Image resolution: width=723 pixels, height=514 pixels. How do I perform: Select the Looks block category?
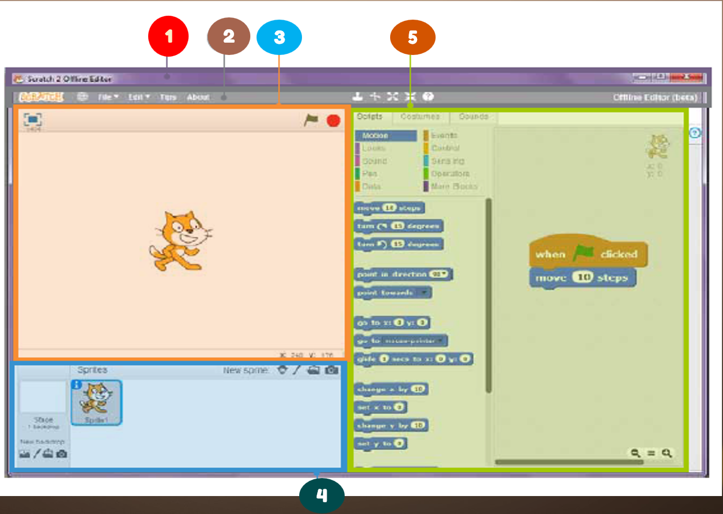point(373,148)
